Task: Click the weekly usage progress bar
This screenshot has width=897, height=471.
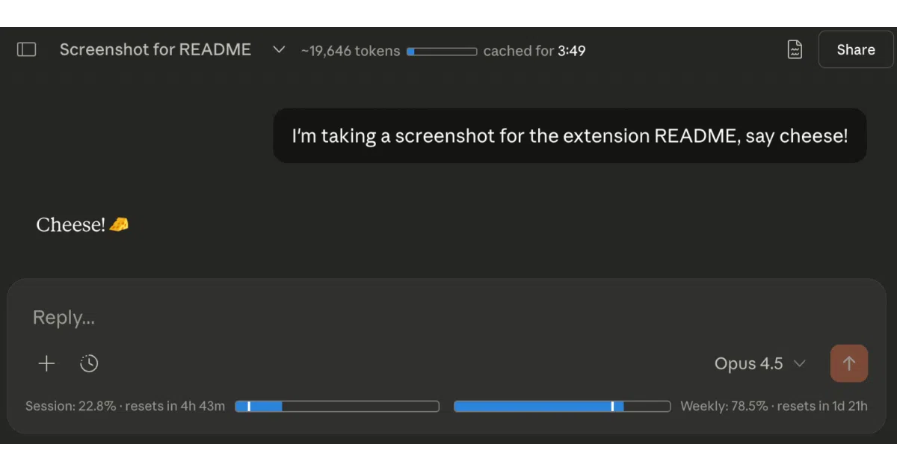Action: pyautogui.click(x=562, y=407)
